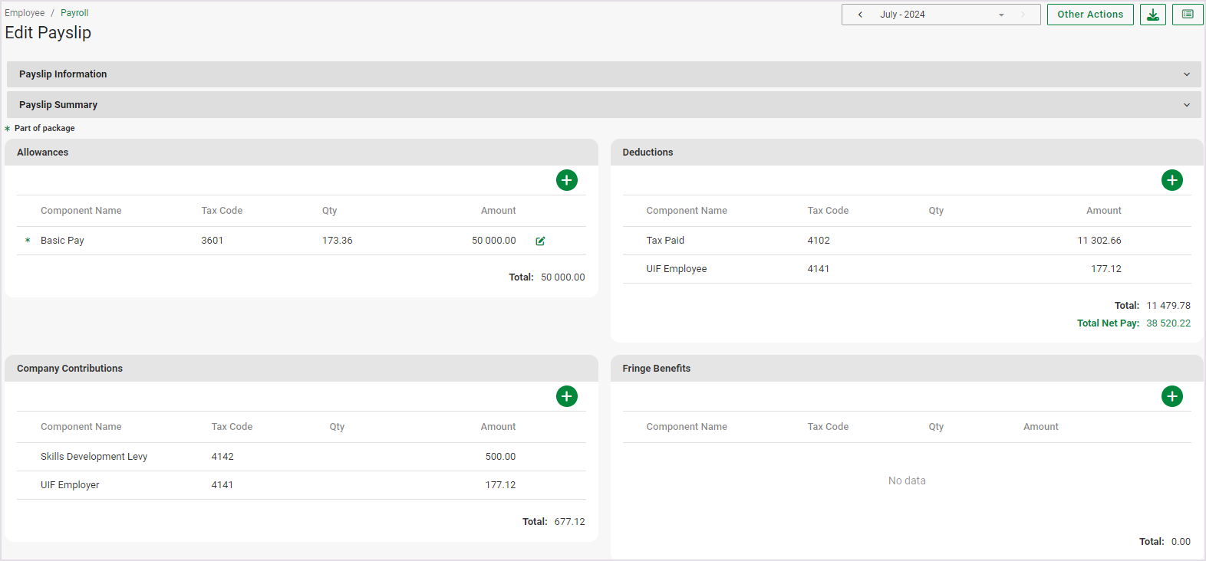1206x561 pixels.
Task: Expand the Payslip Summary section
Action: pos(603,105)
